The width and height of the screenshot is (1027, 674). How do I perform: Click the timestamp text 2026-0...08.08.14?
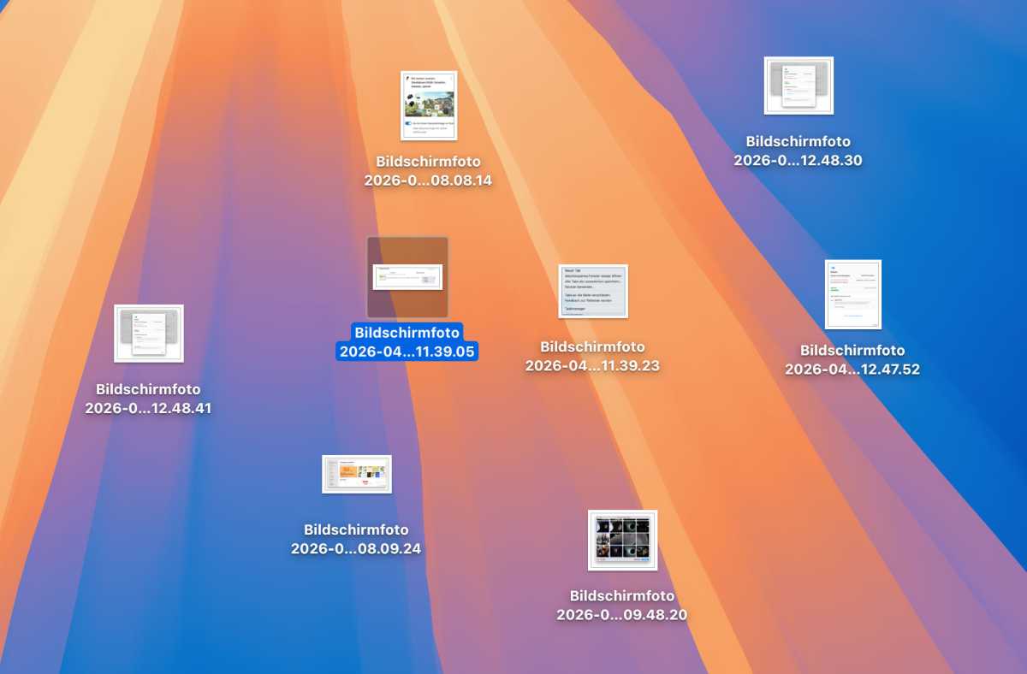428,180
